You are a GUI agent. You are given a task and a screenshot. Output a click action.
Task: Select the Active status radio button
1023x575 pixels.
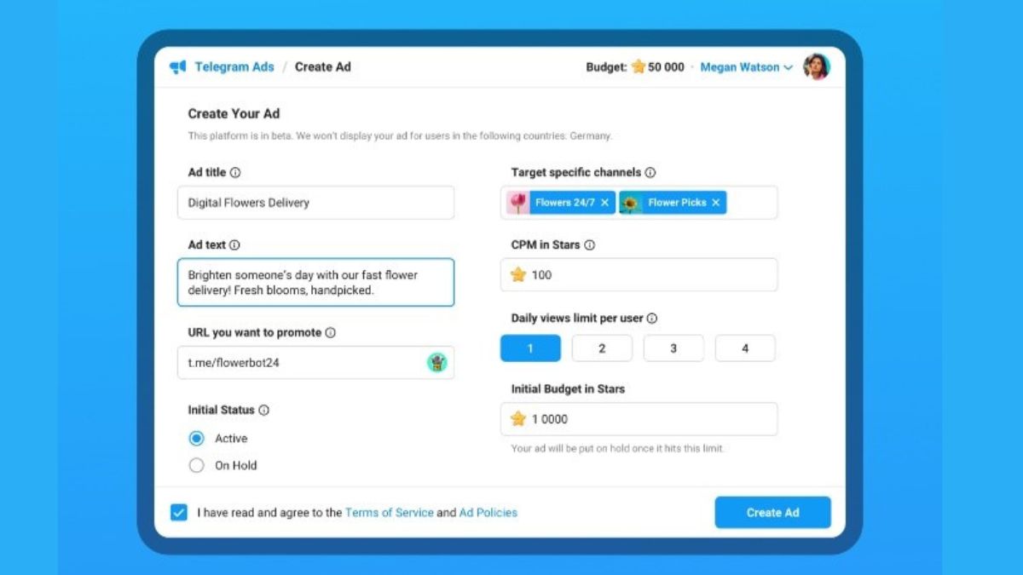click(x=197, y=439)
